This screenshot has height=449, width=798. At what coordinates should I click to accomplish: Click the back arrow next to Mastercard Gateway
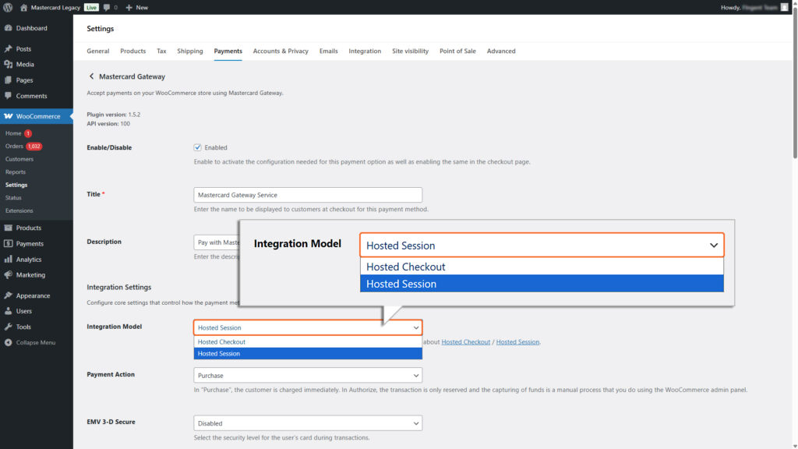pyautogui.click(x=91, y=76)
